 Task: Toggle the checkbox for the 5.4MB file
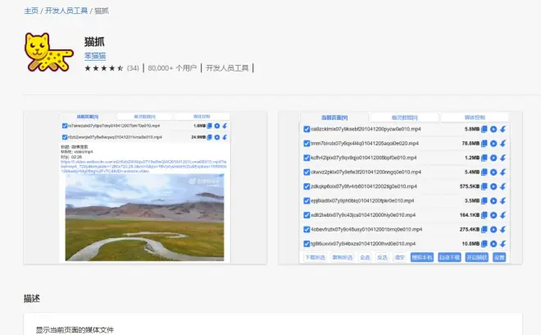(x=307, y=172)
